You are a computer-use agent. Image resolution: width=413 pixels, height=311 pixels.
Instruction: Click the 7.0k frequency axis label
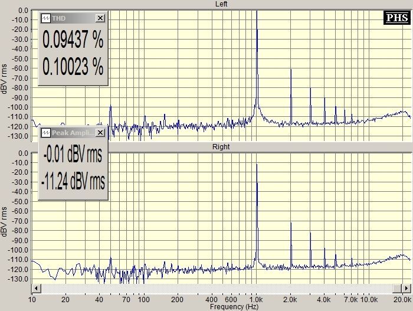(352, 300)
